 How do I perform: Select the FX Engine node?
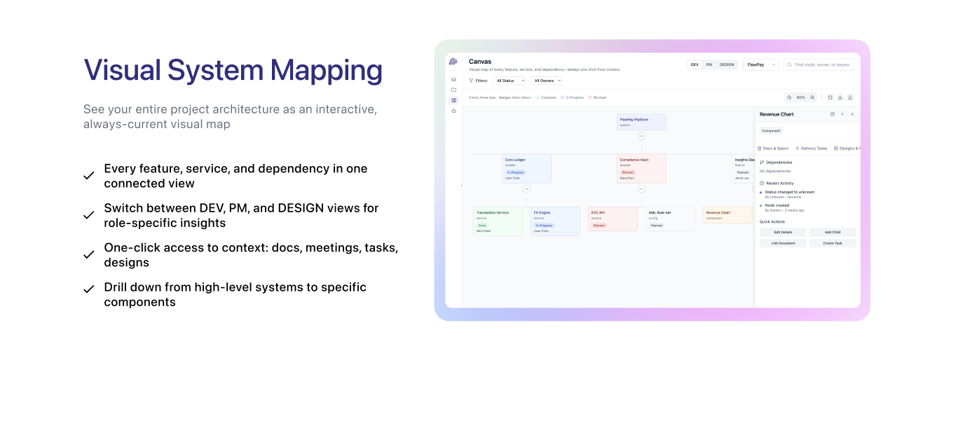pos(555,221)
